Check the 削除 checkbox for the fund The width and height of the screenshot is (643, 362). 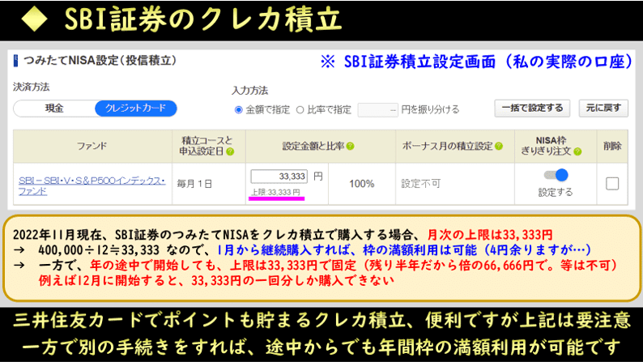tap(612, 184)
